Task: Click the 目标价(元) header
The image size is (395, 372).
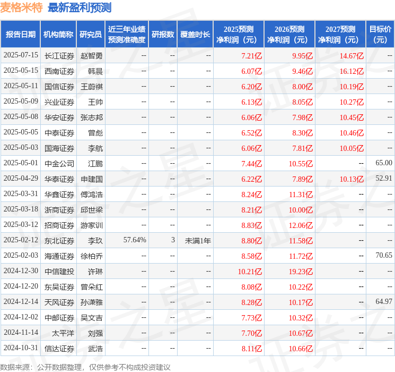Action: pyautogui.click(x=380, y=35)
